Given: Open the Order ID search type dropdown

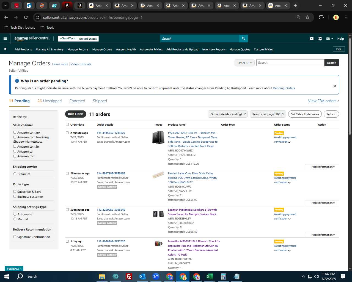Looking at the screenshot, I should (244, 63).
